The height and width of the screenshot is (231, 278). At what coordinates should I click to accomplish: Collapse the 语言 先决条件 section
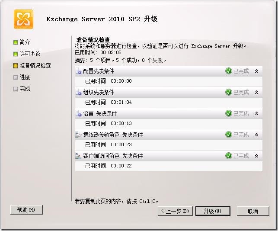coord(256,113)
